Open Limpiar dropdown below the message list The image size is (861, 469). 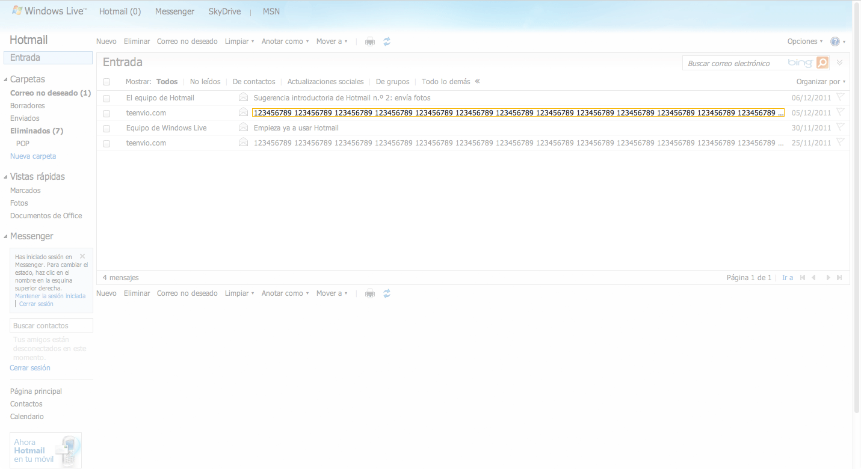coord(239,293)
